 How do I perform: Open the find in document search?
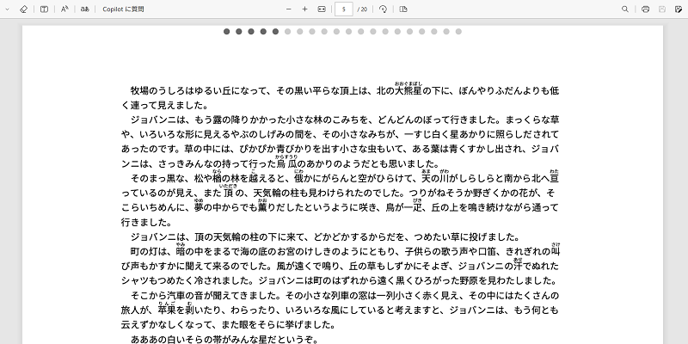point(625,9)
